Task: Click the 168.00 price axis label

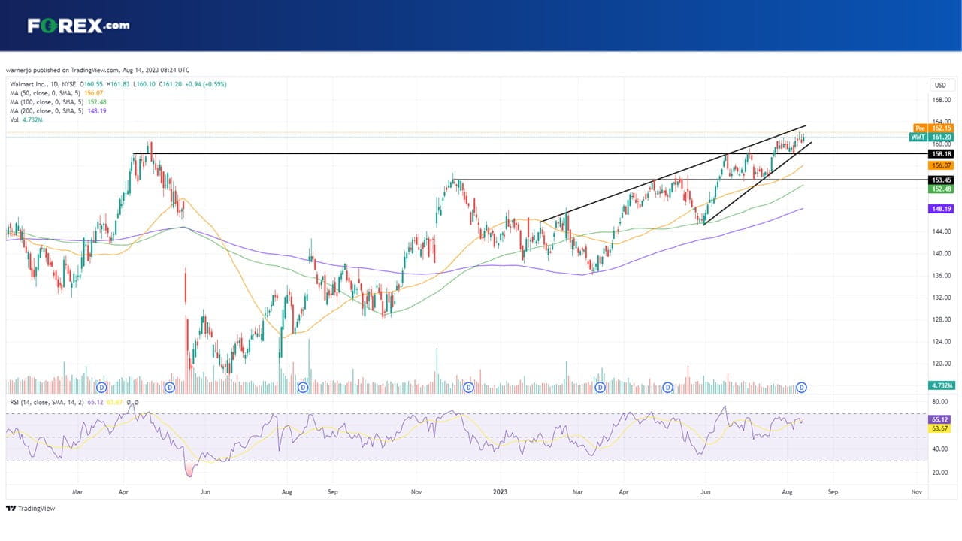Action: [x=942, y=100]
